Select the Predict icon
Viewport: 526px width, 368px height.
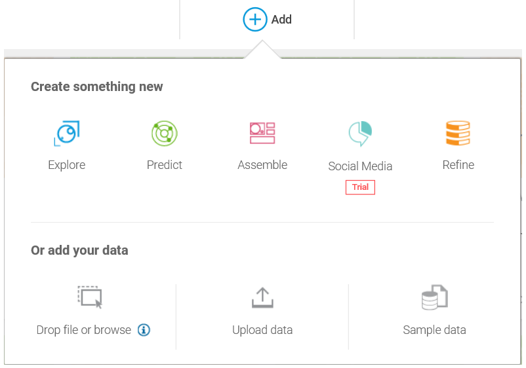165,134
